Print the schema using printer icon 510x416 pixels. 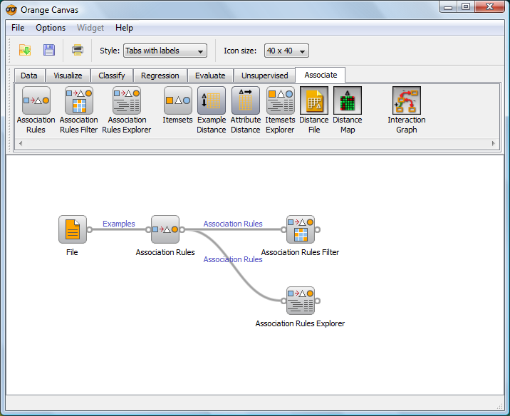tap(78, 51)
